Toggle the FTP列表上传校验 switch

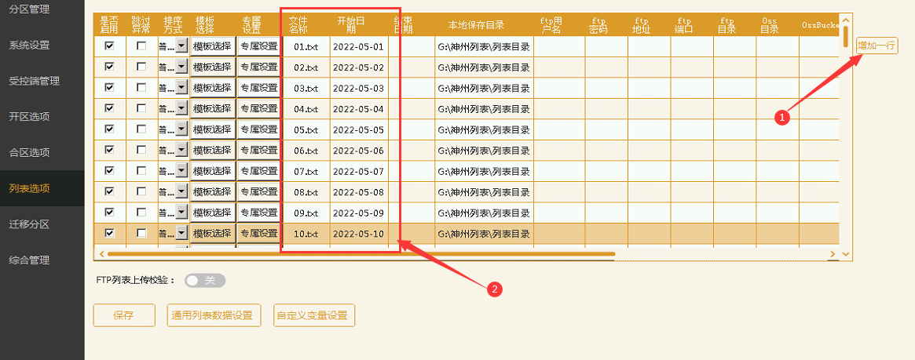point(204,281)
